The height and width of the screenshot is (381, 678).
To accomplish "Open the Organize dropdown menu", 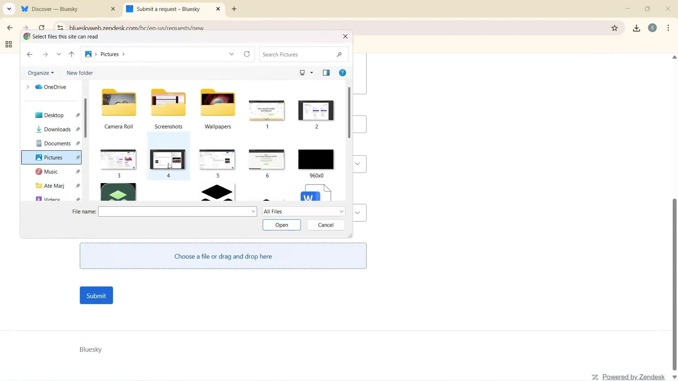I will coord(40,73).
